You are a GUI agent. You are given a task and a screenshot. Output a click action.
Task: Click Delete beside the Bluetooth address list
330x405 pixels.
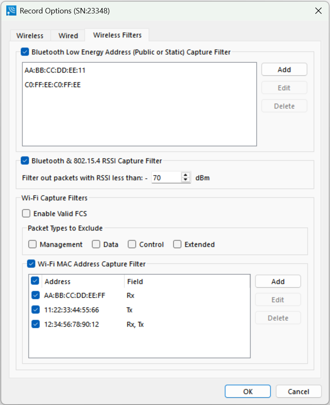[284, 106]
